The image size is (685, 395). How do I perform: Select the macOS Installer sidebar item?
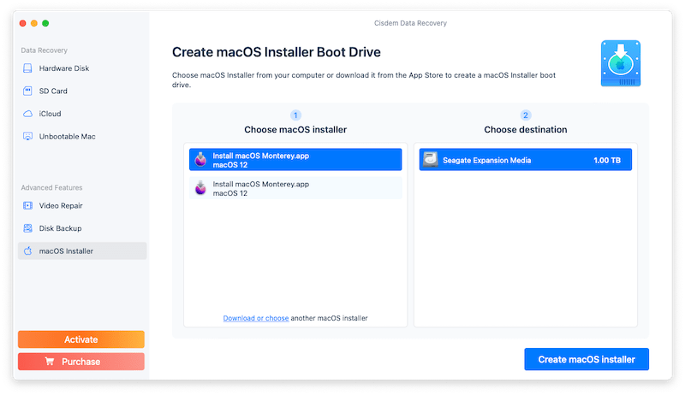tap(82, 251)
